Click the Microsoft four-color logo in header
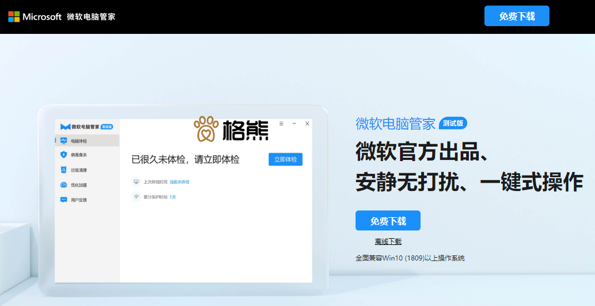The height and width of the screenshot is (306, 595). pos(14,17)
